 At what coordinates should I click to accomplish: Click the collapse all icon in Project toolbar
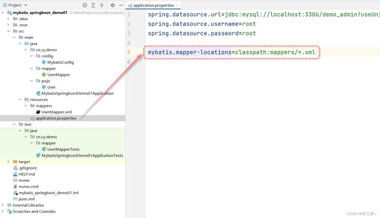(x=102, y=5)
